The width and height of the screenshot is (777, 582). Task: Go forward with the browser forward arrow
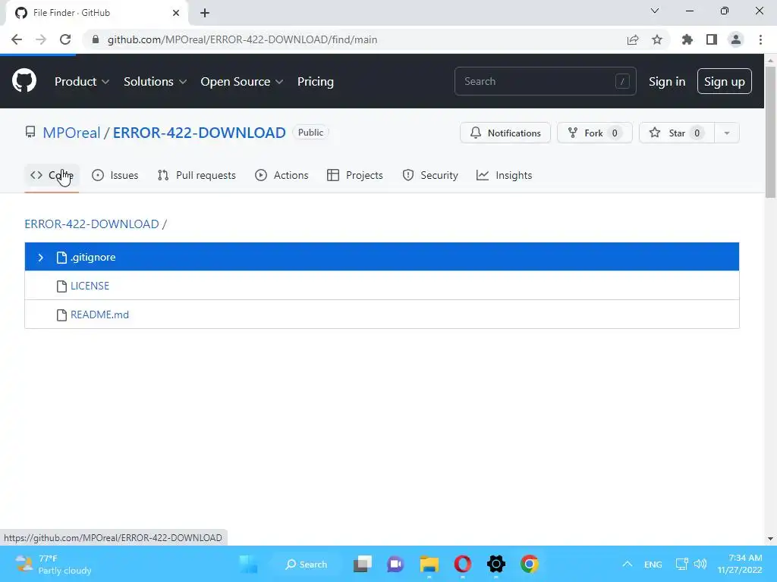tap(41, 39)
